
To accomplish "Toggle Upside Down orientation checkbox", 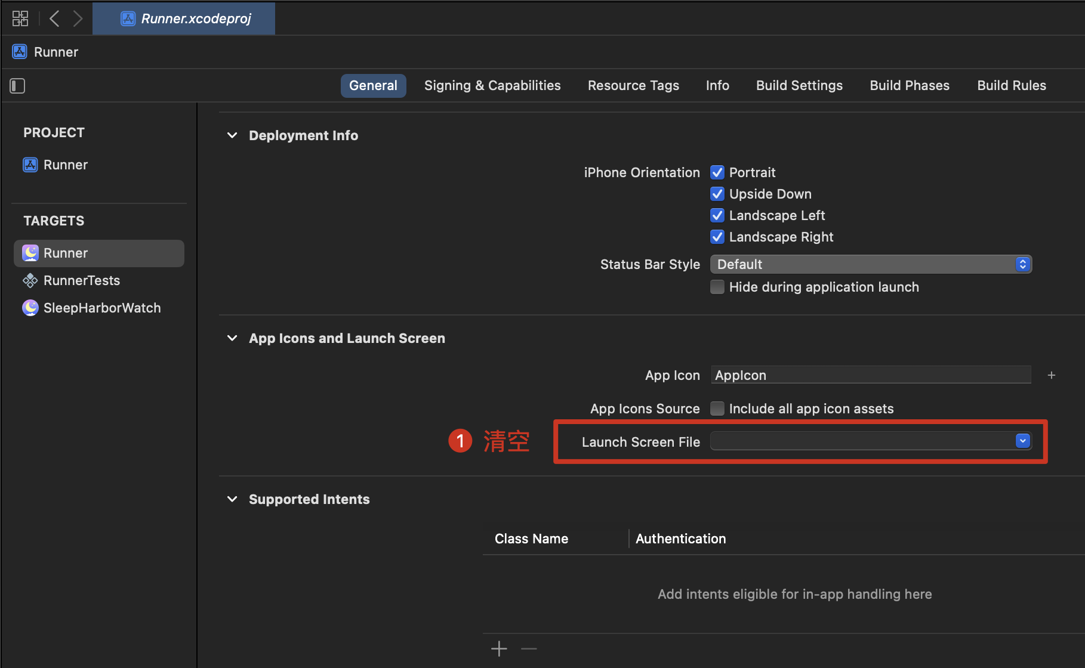I will coord(717,194).
